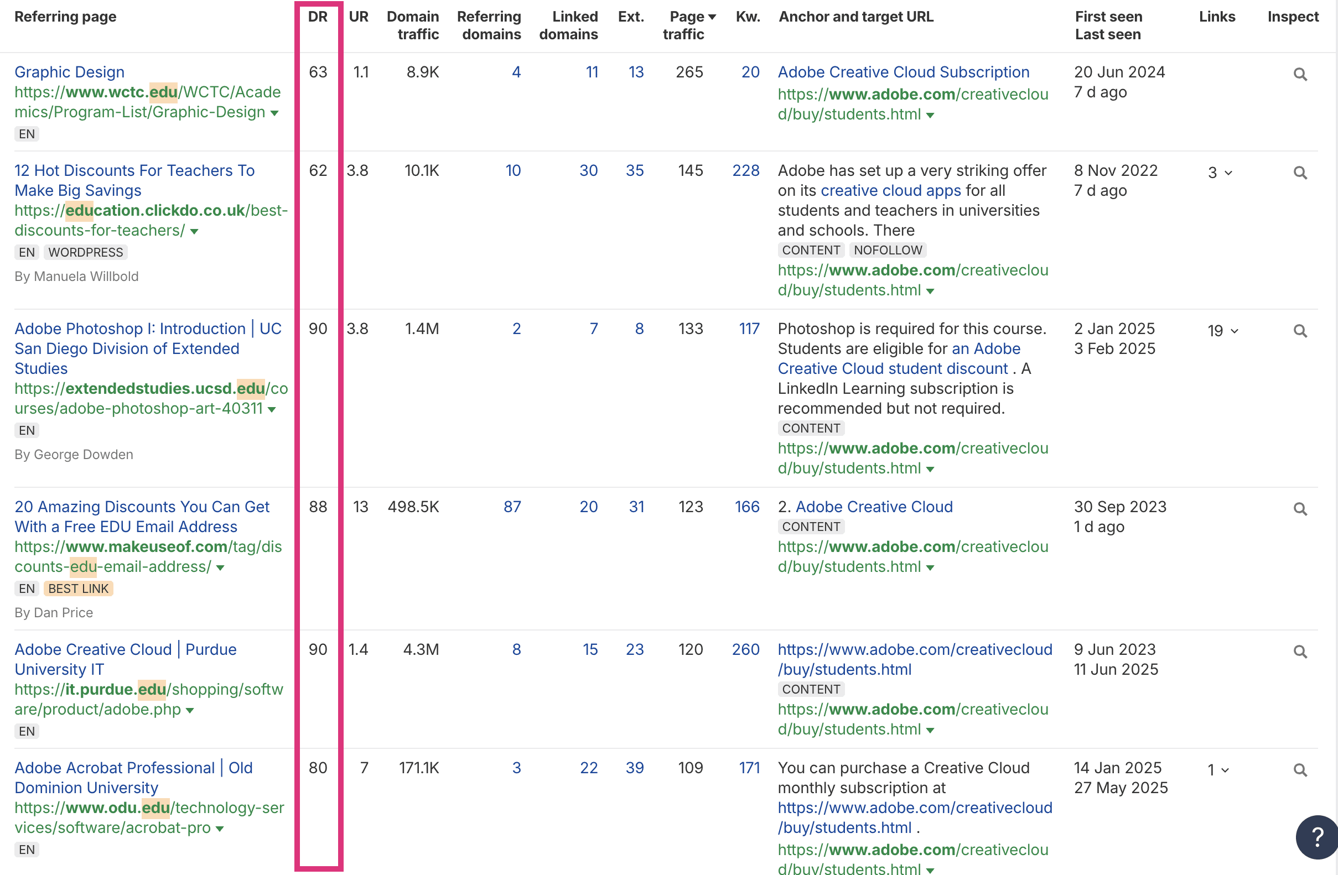Sort by Domain traffic column header
The height and width of the screenshot is (875, 1338).
[x=413, y=25]
